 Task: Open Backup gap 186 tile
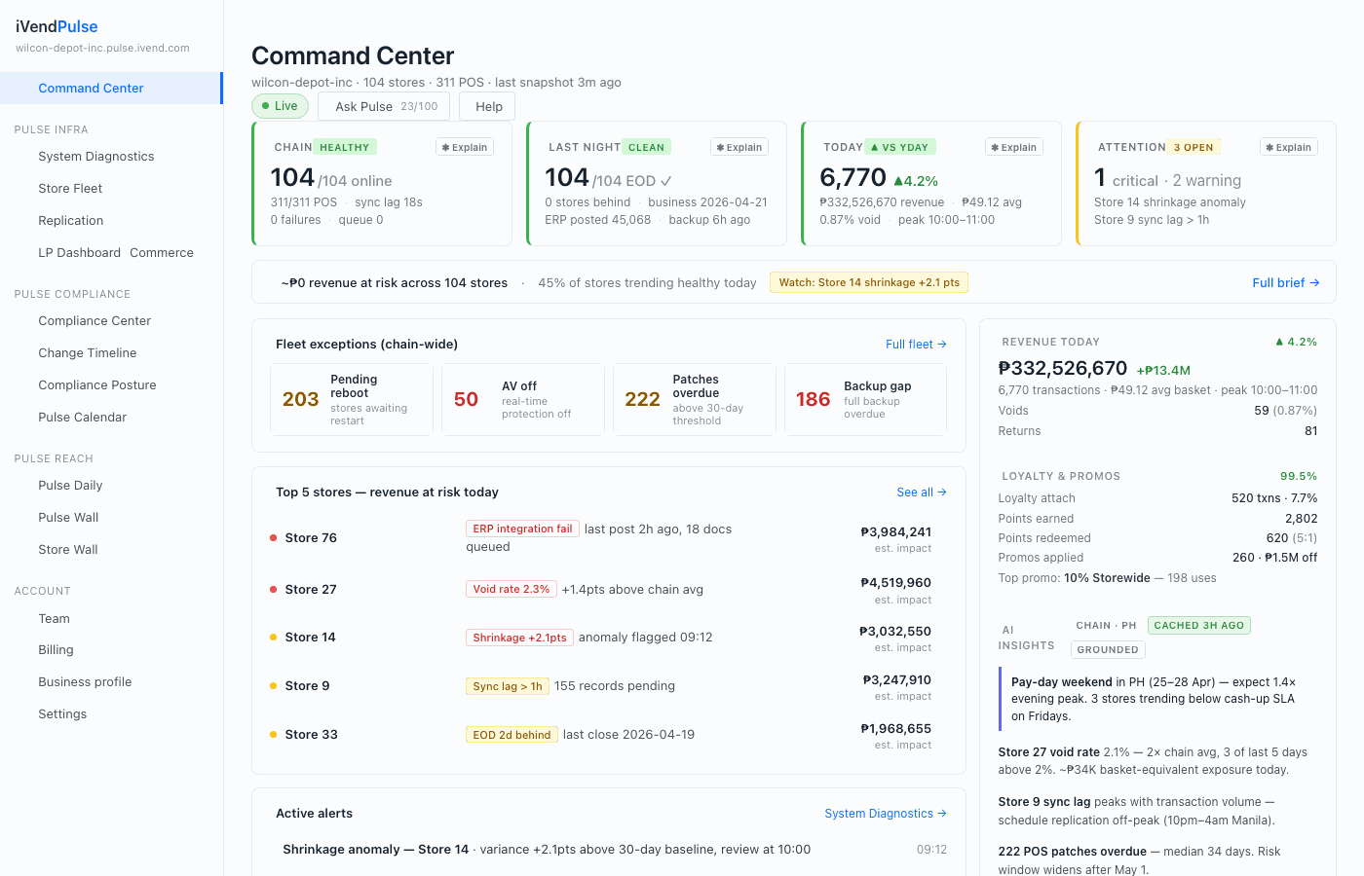(865, 399)
